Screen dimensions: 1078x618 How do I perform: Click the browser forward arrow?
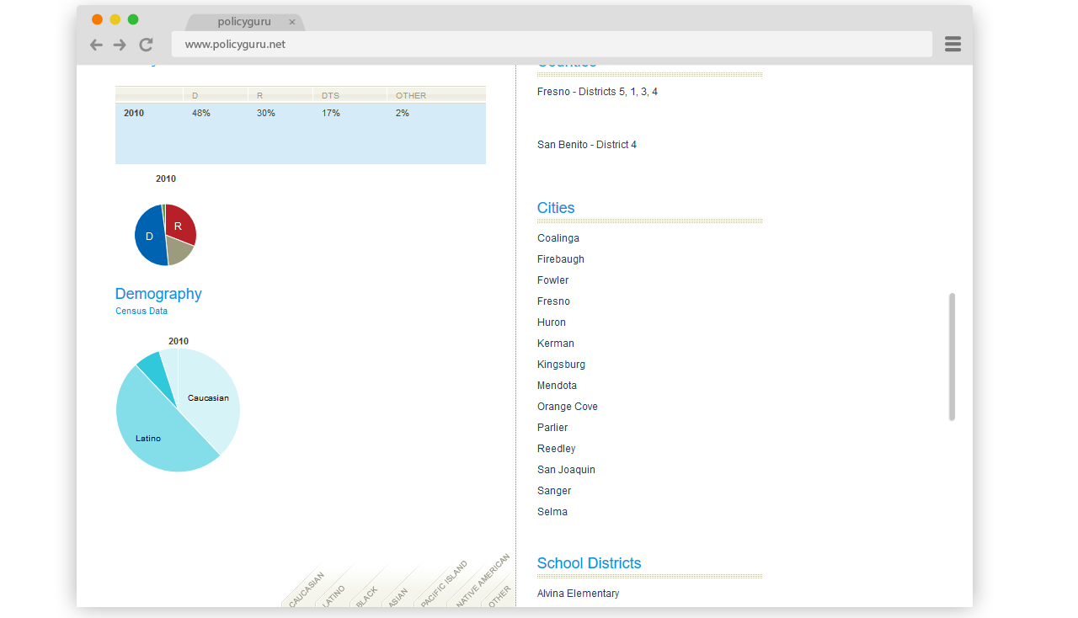click(x=120, y=45)
